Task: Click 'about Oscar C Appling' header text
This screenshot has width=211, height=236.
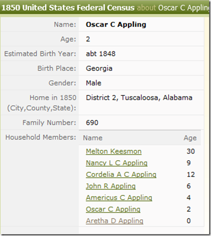Action: pyautogui.click(x=173, y=8)
